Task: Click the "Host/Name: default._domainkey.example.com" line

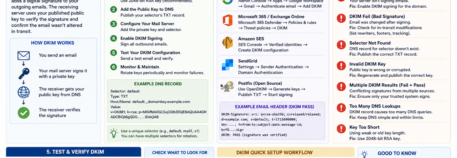Action: click(x=150, y=102)
